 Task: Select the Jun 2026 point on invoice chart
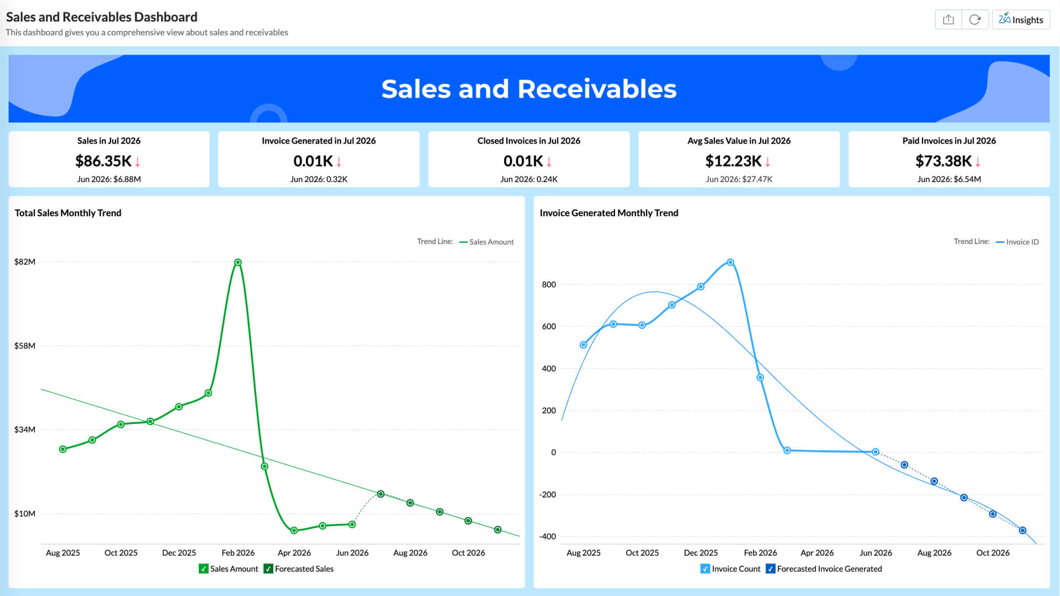point(876,452)
